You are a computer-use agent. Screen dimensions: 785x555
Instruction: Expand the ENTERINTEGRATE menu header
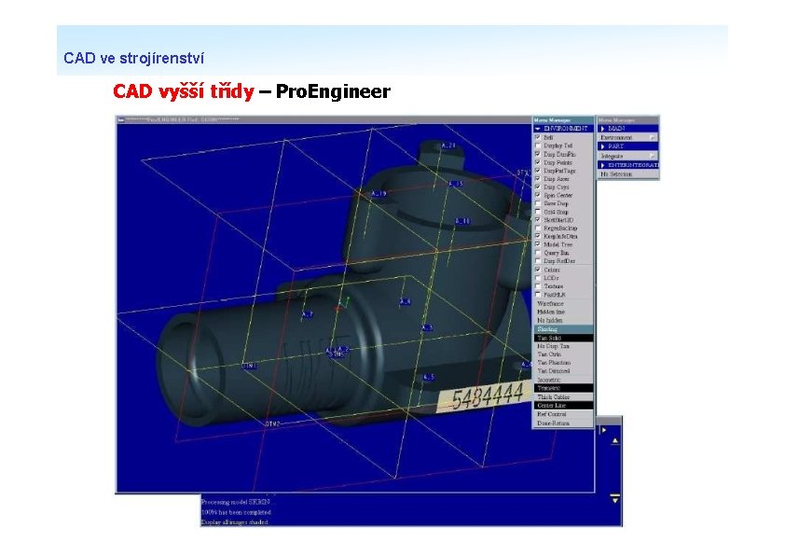click(627, 165)
